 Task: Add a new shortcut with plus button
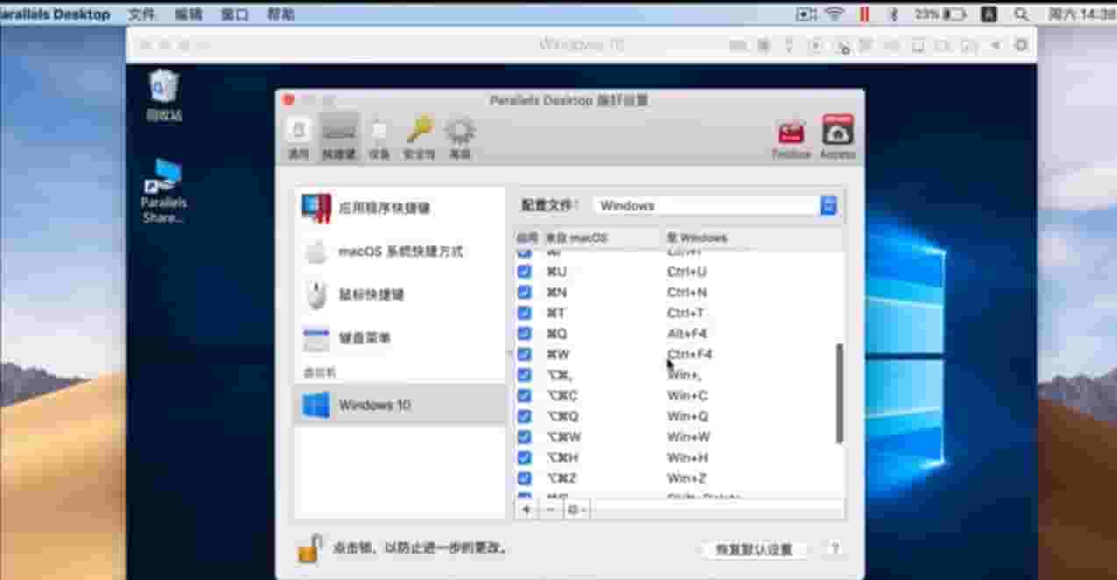[x=526, y=509]
